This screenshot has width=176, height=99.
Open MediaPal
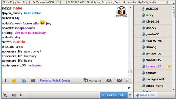(92, 81)
